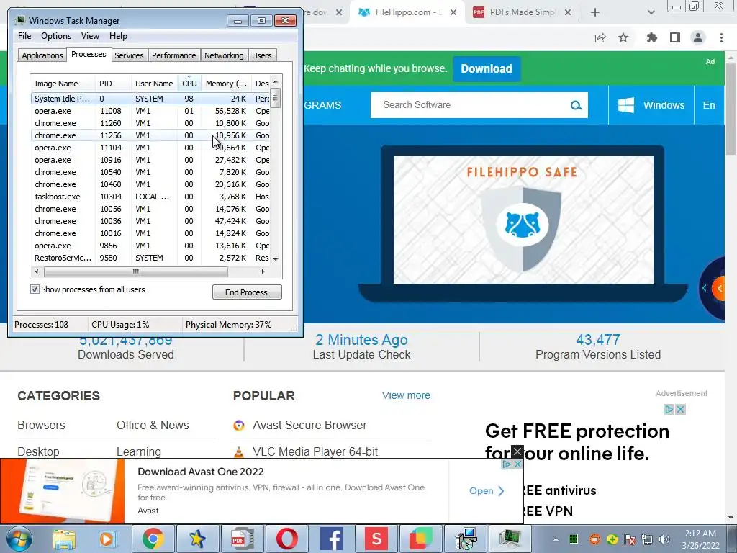737x553 pixels.
Task: Open Chrome from the taskbar
Action: (x=153, y=539)
